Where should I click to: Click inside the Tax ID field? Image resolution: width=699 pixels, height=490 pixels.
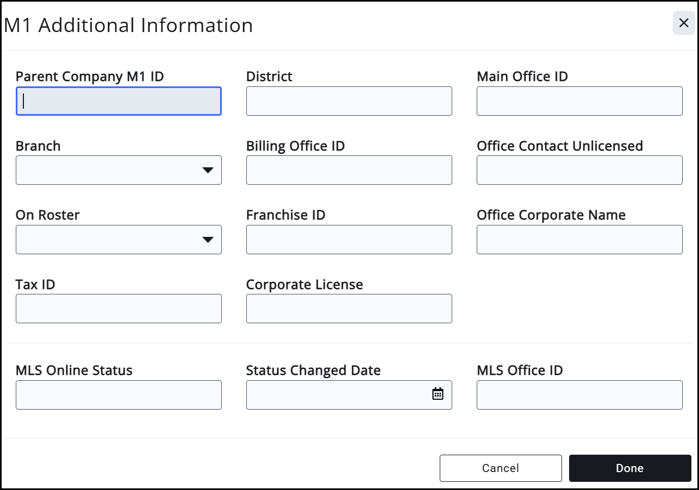click(118, 309)
